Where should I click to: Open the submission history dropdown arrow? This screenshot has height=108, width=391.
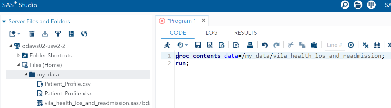[186, 45]
